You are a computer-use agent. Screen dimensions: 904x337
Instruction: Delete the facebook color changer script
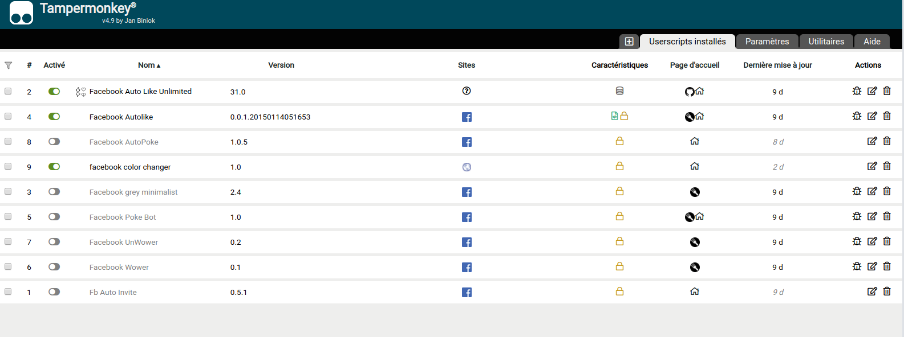point(887,166)
